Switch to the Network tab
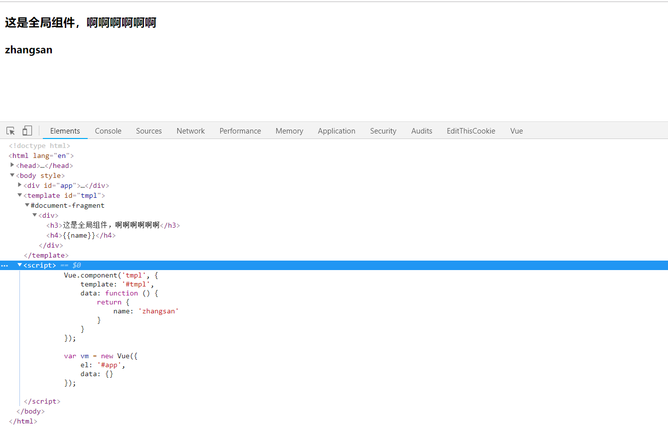This screenshot has height=430, width=668. 191,131
